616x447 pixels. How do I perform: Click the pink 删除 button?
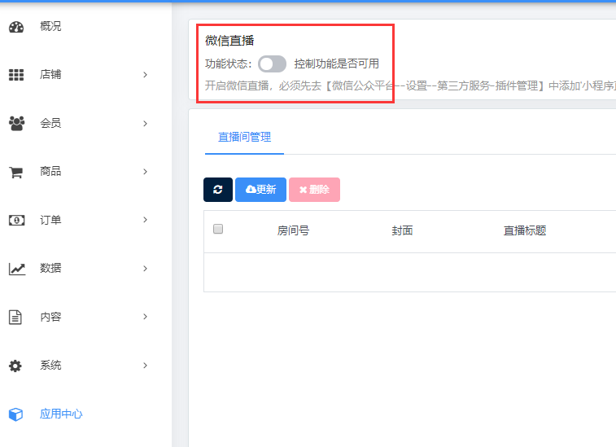pyautogui.click(x=315, y=190)
